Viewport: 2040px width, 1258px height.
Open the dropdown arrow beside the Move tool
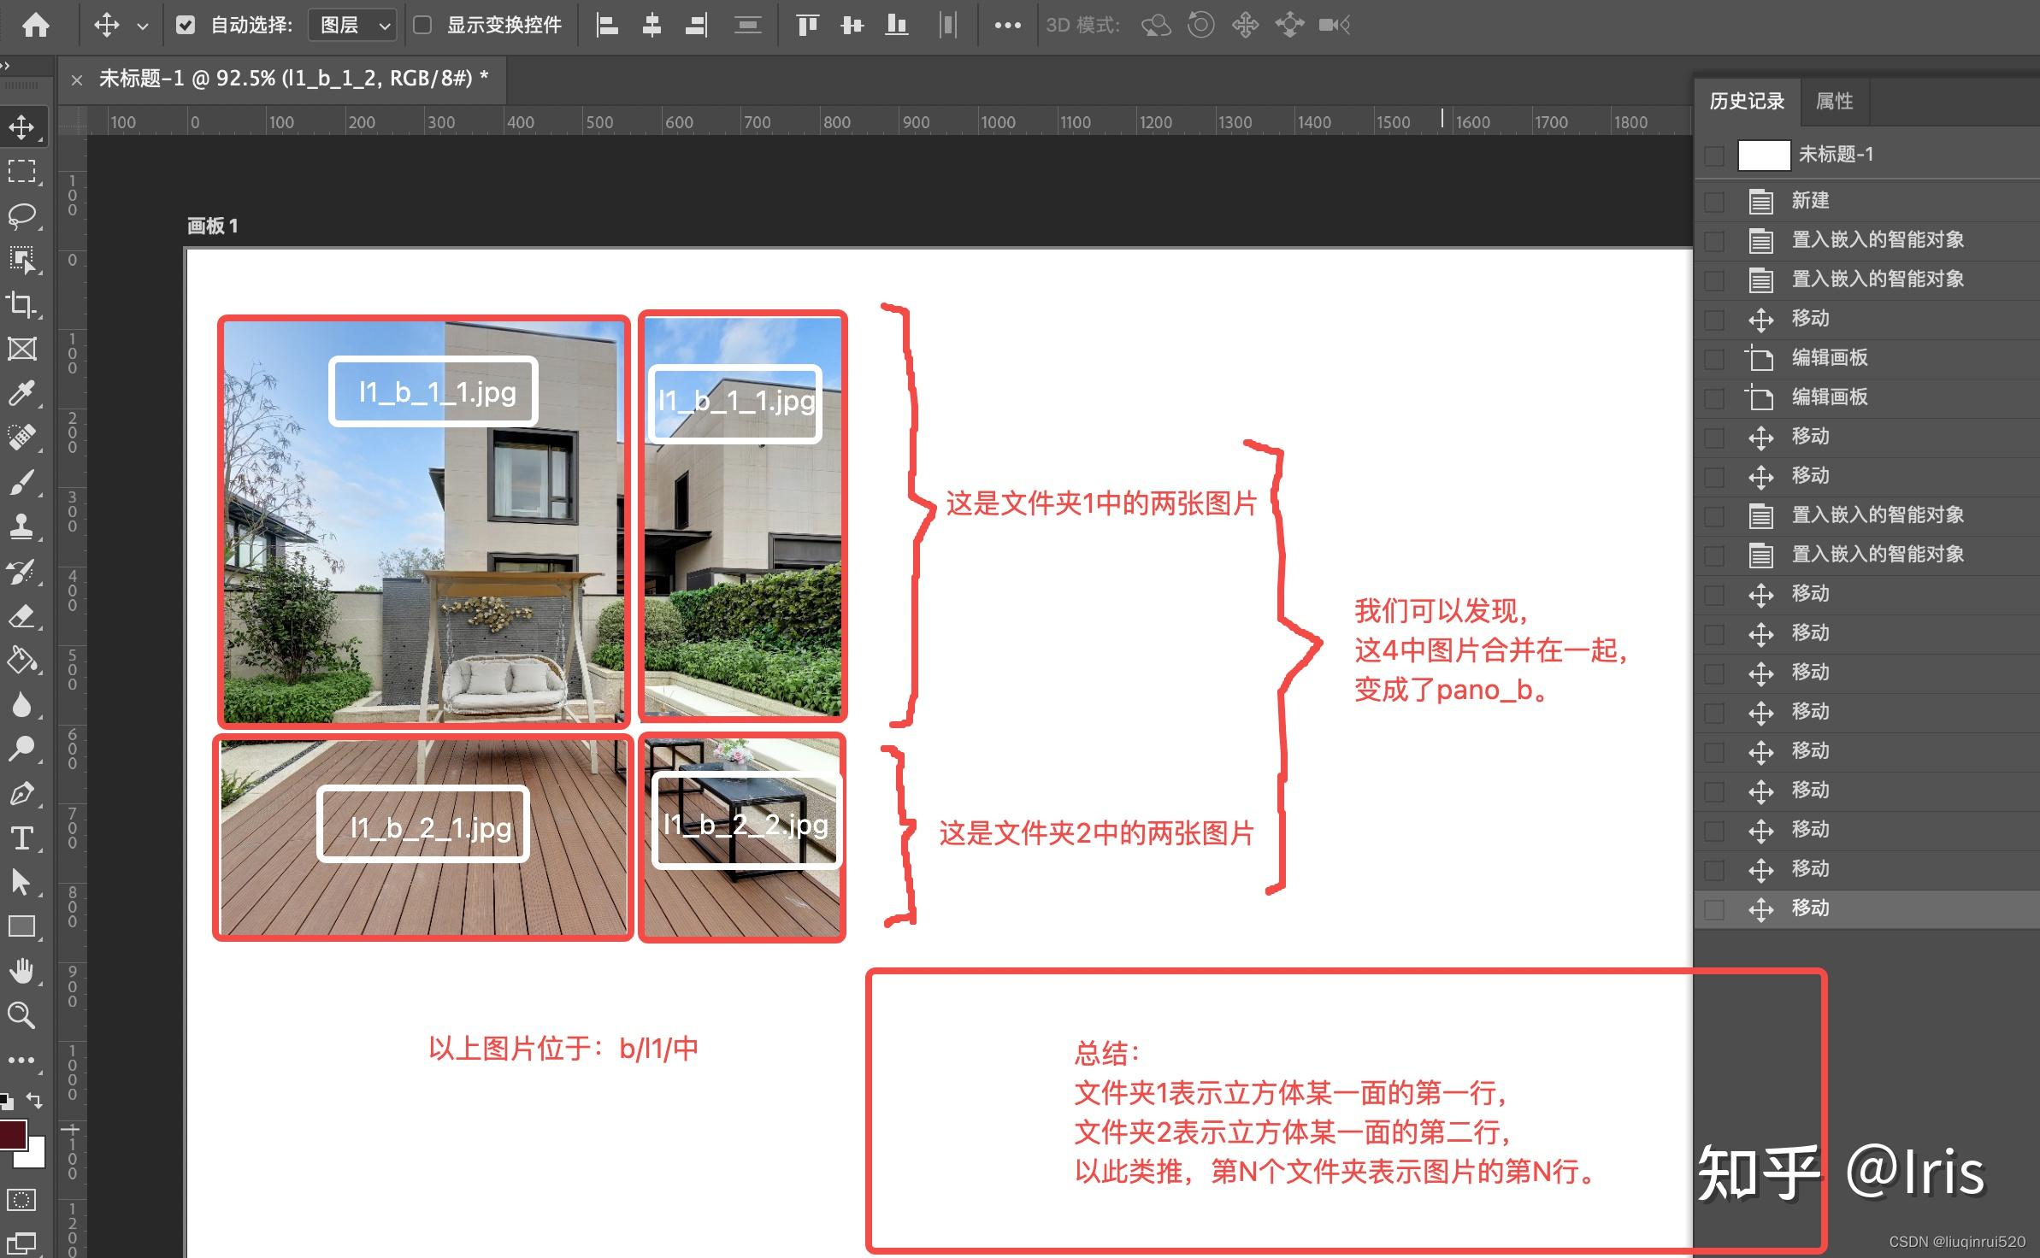[x=144, y=25]
